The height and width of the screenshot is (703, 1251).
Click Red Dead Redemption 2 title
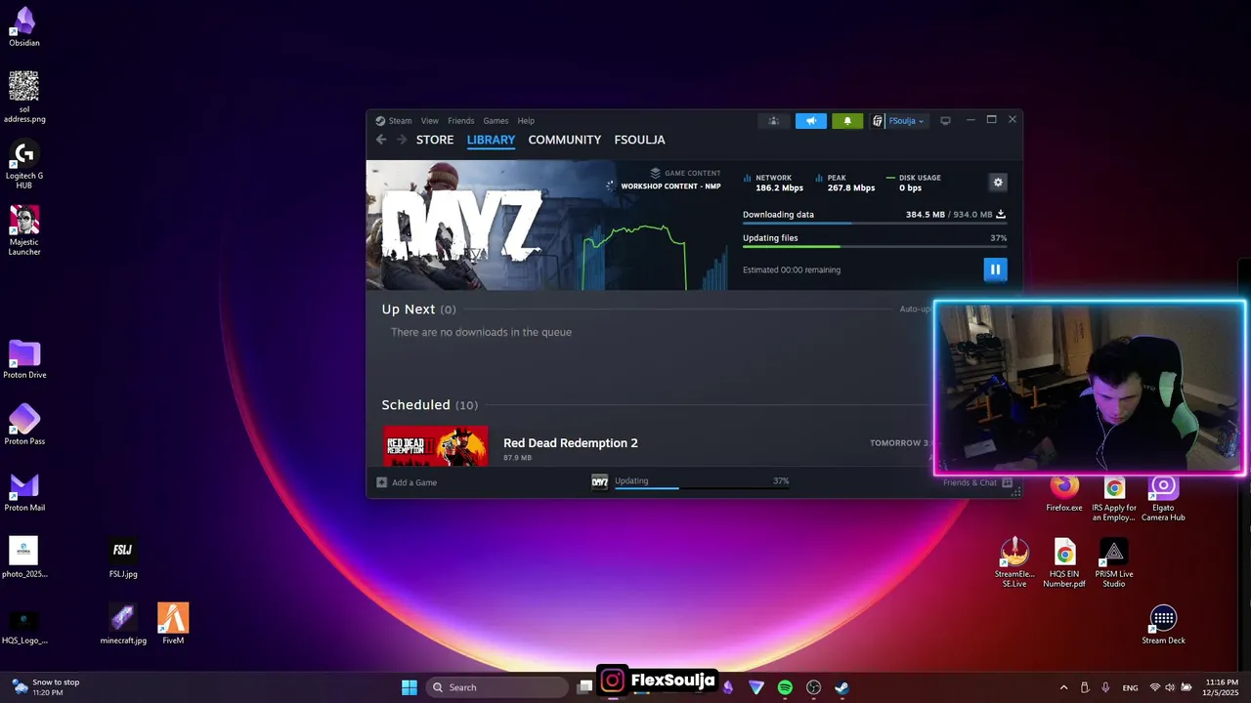click(571, 443)
